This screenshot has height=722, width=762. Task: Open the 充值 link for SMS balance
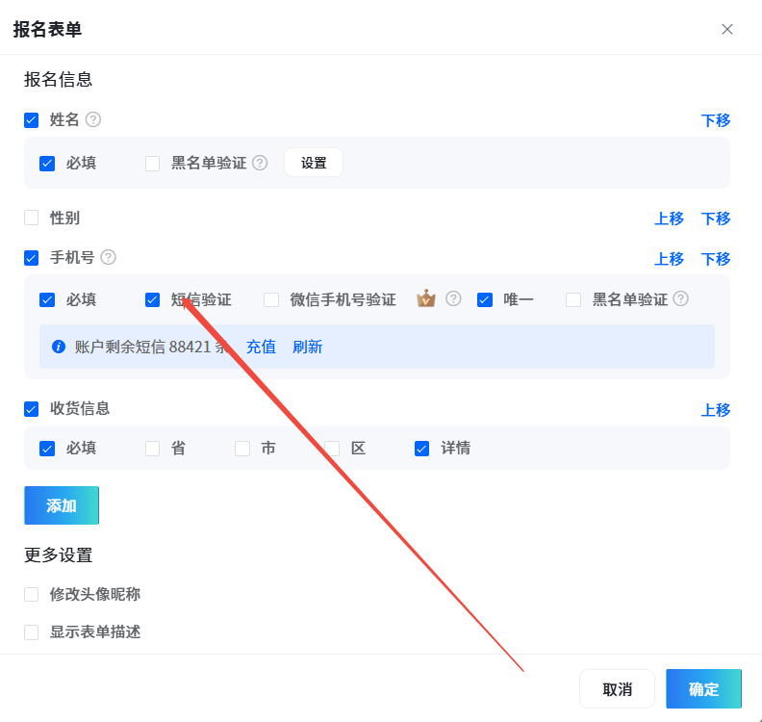(x=261, y=347)
